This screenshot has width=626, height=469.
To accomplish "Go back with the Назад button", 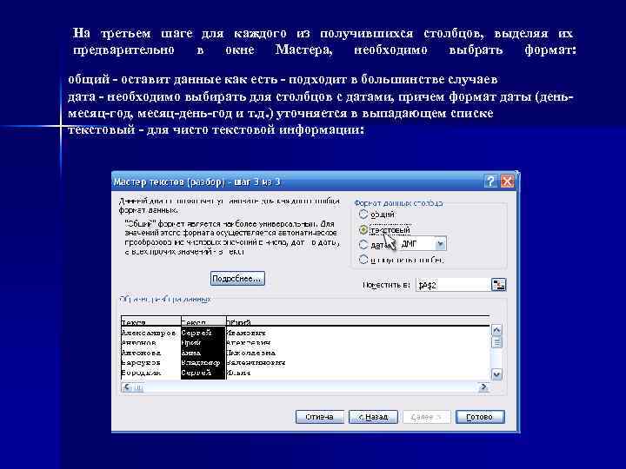I will point(373,417).
